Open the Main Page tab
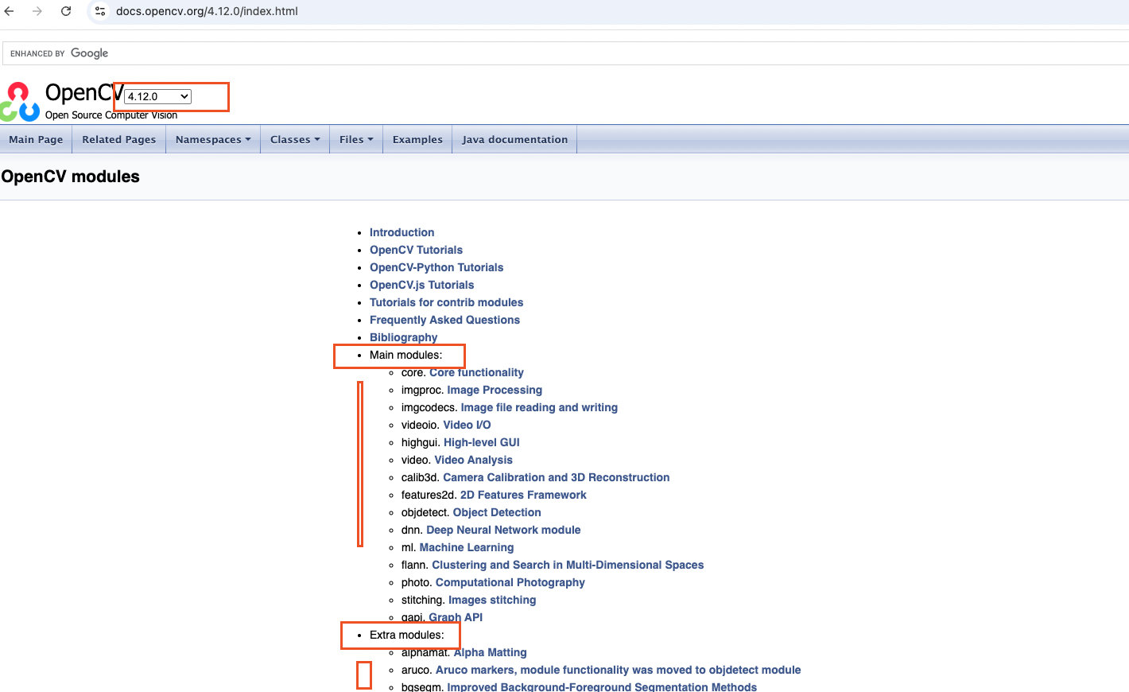This screenshot has width=1129, height=692. (x=36, y=139)
